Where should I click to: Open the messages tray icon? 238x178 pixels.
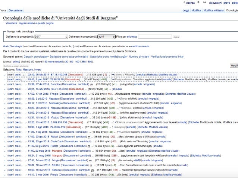tap(204, 2)
